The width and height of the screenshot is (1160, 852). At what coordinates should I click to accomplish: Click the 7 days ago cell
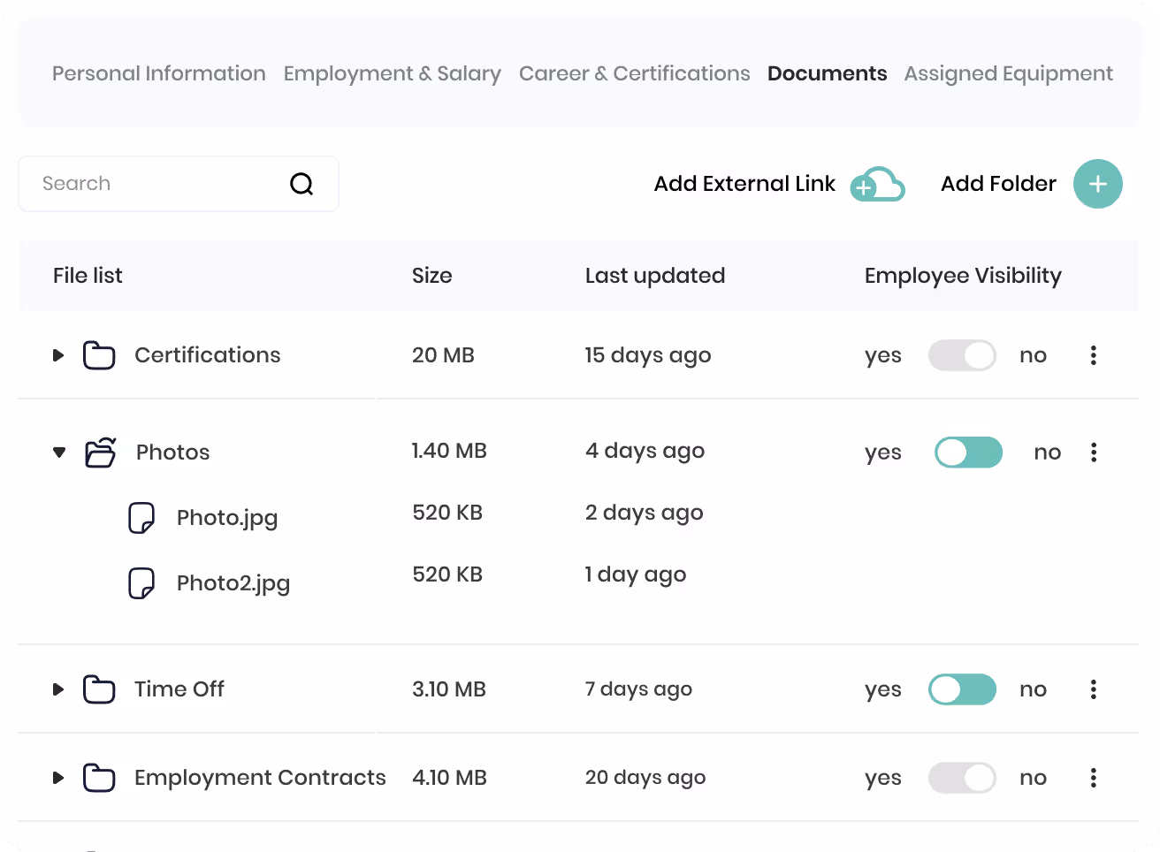pyautogui.click(x=639, y=689)
